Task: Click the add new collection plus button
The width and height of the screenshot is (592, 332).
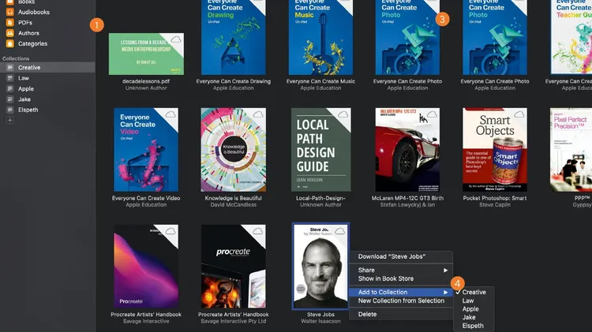Action: point(10,120)
